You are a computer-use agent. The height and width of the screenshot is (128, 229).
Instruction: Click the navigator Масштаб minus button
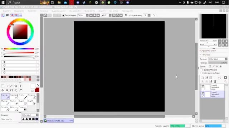pyautogui.click(x=220, y=41)
